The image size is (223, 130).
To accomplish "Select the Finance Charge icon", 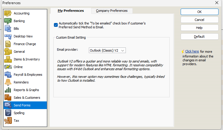I will tap(8, 44).
